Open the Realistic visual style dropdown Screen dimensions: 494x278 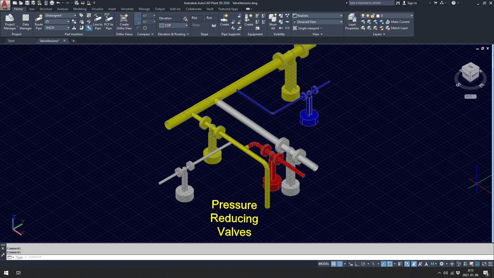point(341,16)
